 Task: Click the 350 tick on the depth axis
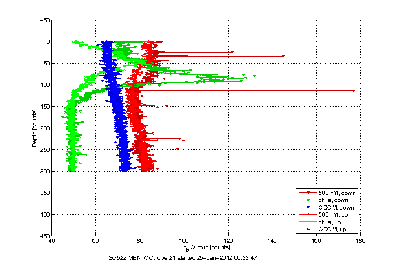[46, 193]
